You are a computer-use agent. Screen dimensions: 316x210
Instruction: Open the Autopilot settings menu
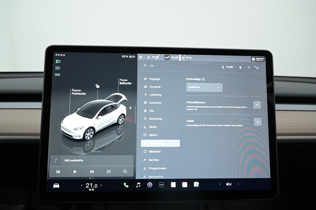(155, 103)
